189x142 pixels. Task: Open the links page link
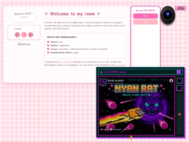120,65
